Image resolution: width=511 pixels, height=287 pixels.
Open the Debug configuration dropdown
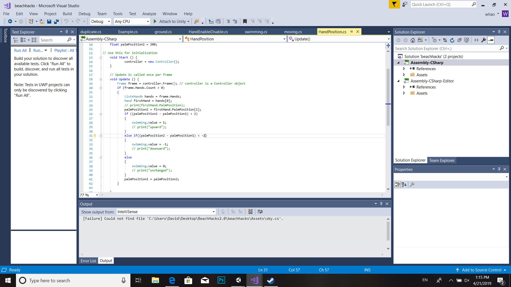click(101, 22)
